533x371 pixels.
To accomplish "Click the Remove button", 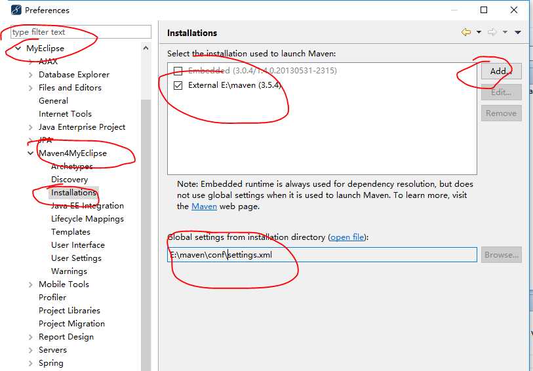I will coord(501,113).
